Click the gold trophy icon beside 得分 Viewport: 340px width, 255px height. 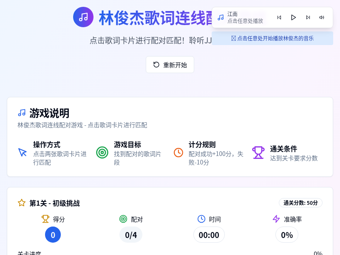coord(45,219)
